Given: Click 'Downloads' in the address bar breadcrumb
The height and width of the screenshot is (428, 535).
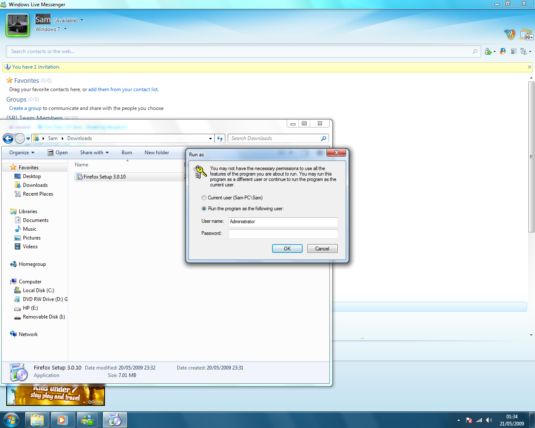Looking at the screenshot, I should pyautogui.click(x=79, y=138).
